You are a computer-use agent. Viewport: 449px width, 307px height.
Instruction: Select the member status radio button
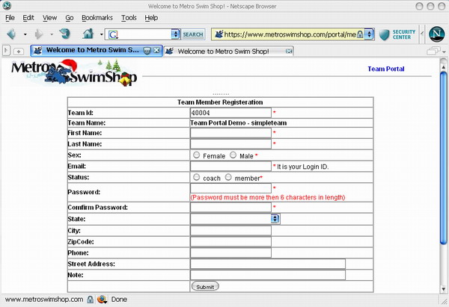[228, 177]
